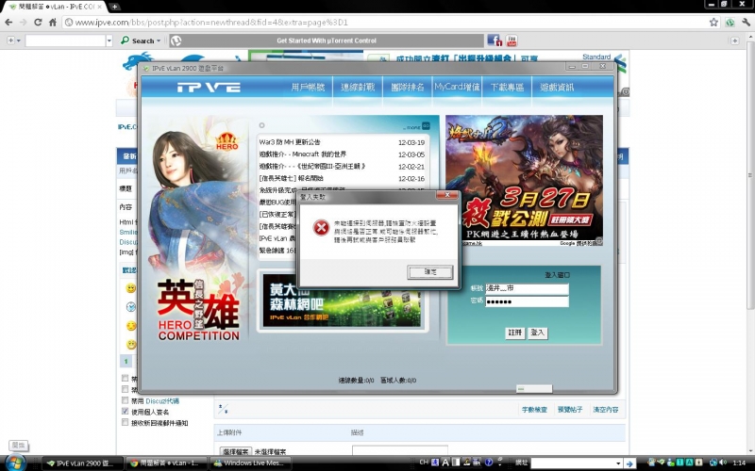
Task: Reload the page with refresh icon
Action: coord(38,22)
